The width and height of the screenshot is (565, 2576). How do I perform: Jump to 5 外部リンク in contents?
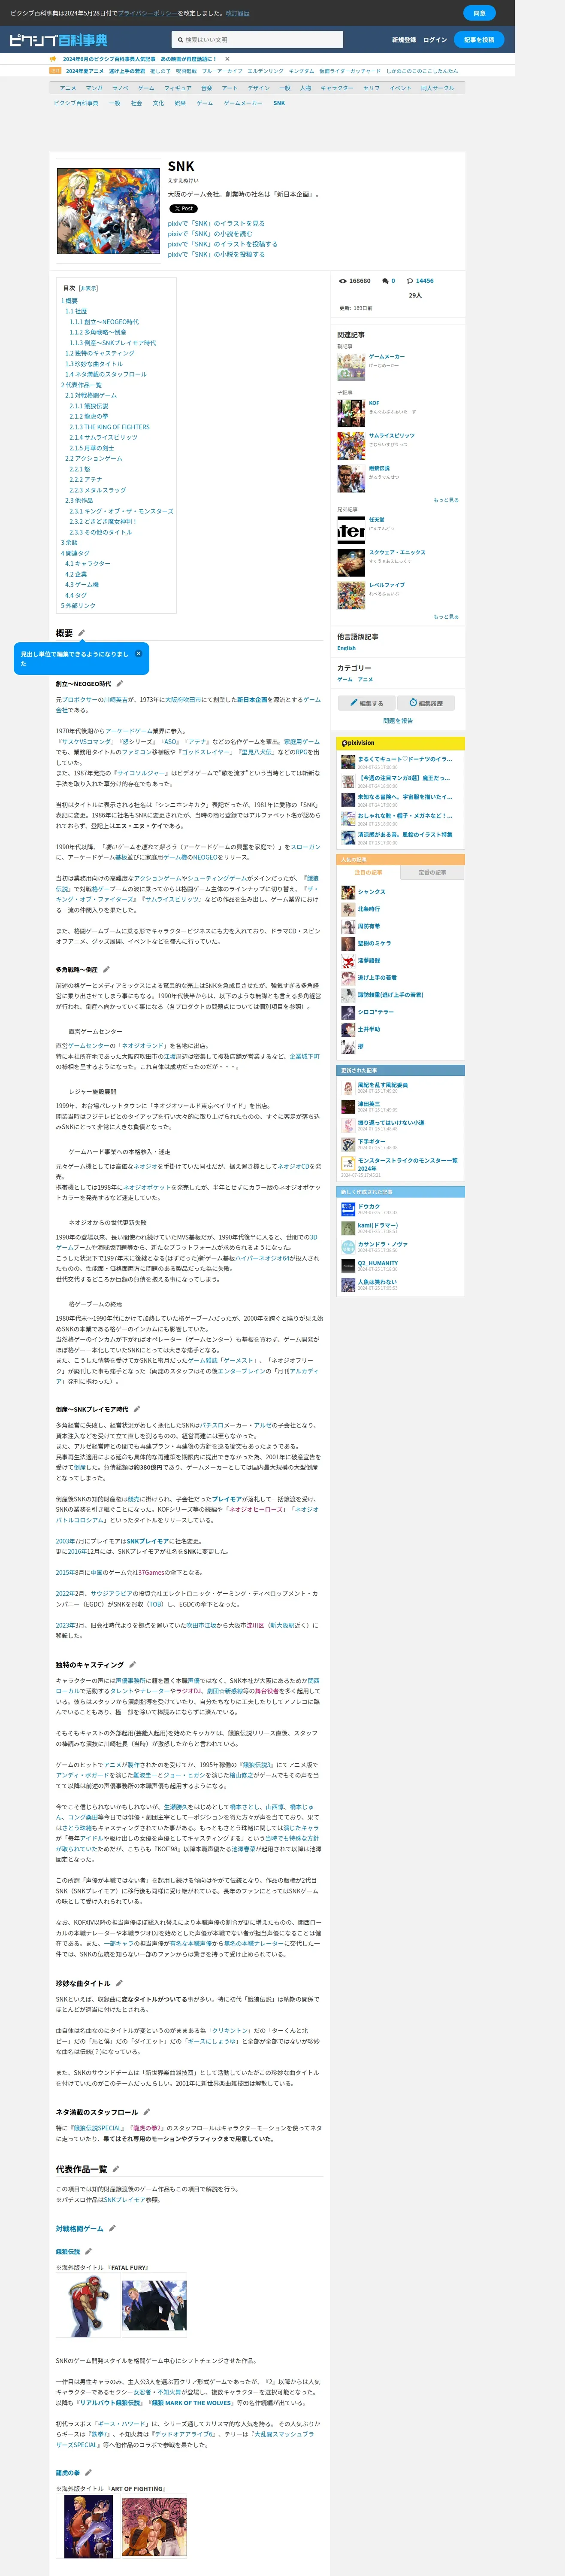[x=78, y=605]
